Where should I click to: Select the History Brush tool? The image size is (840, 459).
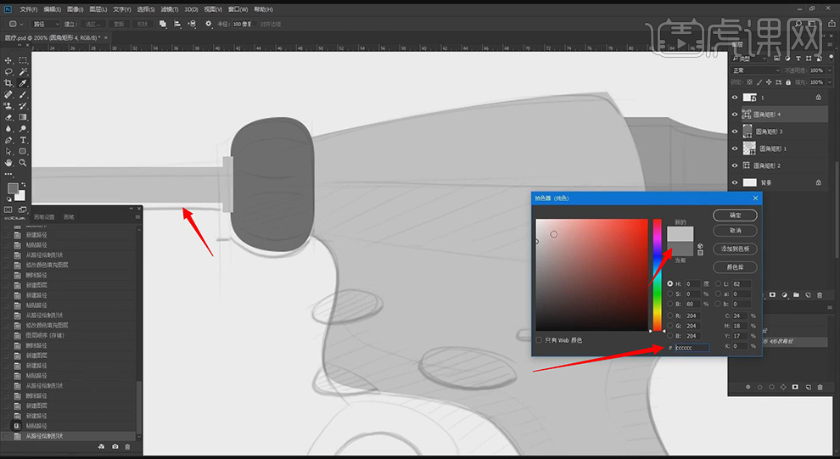(23, 106)
